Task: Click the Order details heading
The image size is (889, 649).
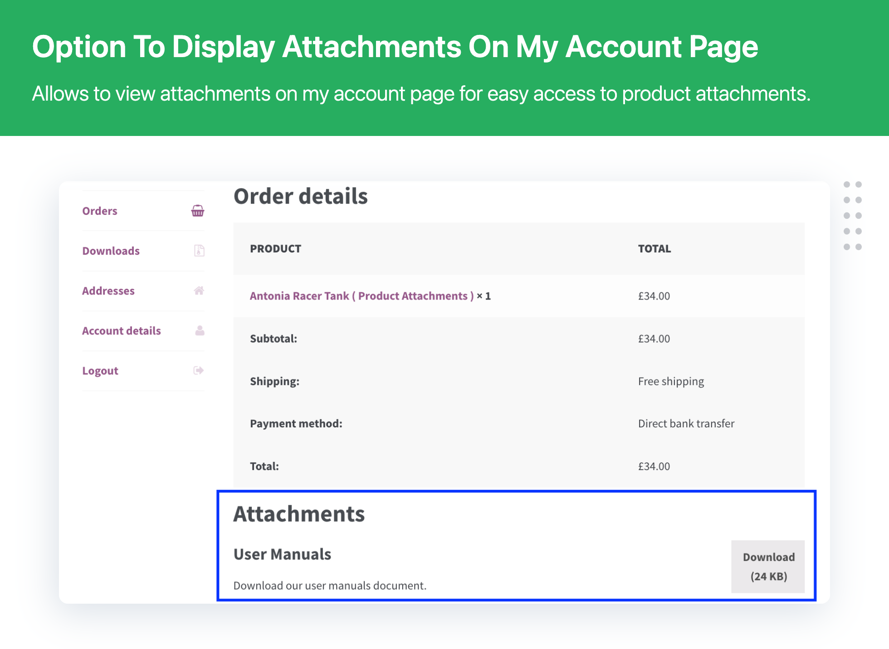Action: [x=300, y=196]
